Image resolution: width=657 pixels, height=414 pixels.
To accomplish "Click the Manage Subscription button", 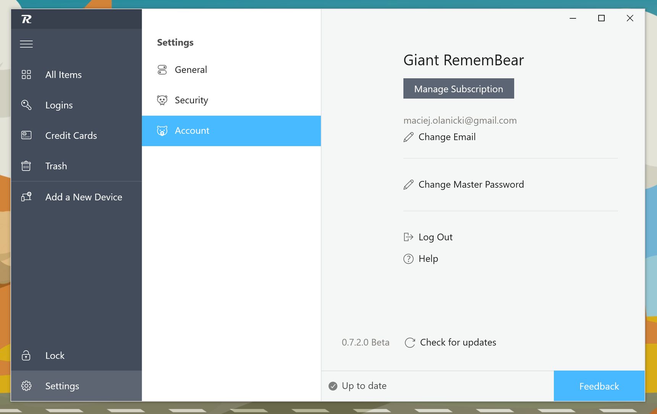I will (459, 89).
